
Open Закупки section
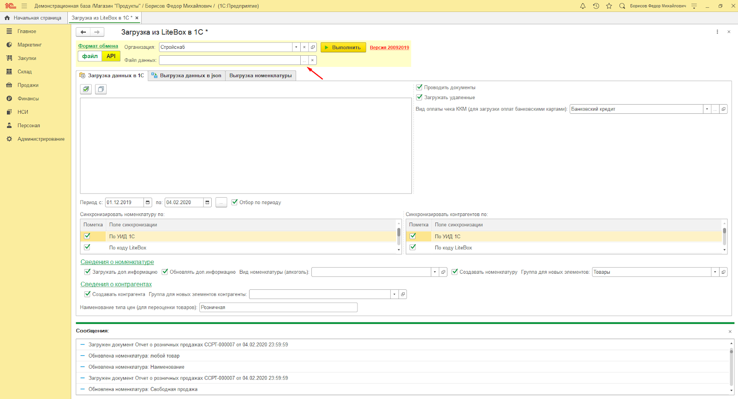click(27, 58)
